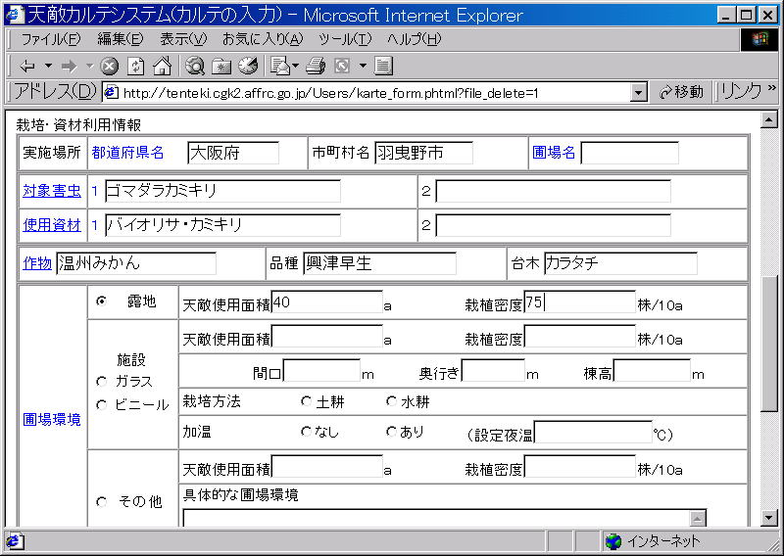The width and height of the screenshot is (784, 556).
Task: Select the ガラス facility radio button
Action: (101, 381)
